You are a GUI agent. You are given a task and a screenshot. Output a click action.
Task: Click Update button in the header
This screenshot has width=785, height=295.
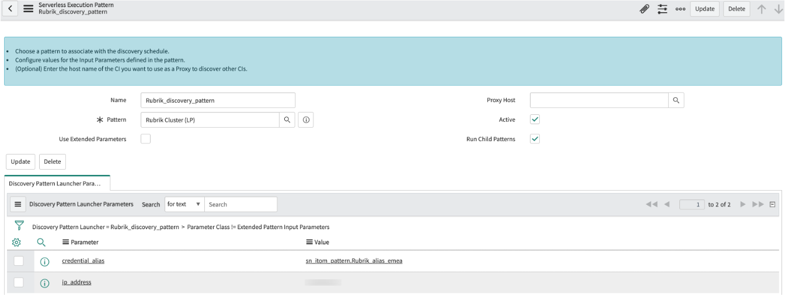click(x=704, y=9)
